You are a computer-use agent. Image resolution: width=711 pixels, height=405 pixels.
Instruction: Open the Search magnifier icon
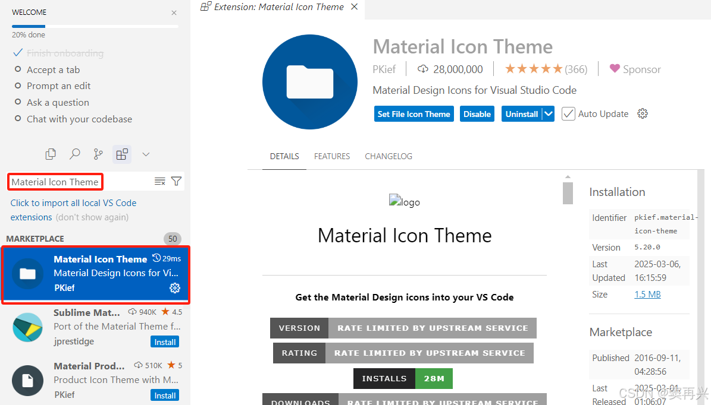point(74,154)
